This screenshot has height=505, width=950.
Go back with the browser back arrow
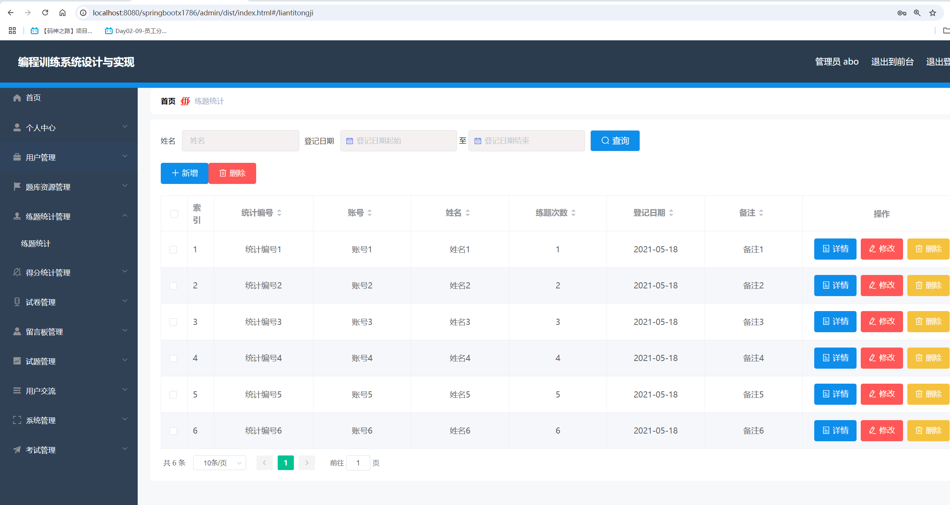click(x=11, y=13)
